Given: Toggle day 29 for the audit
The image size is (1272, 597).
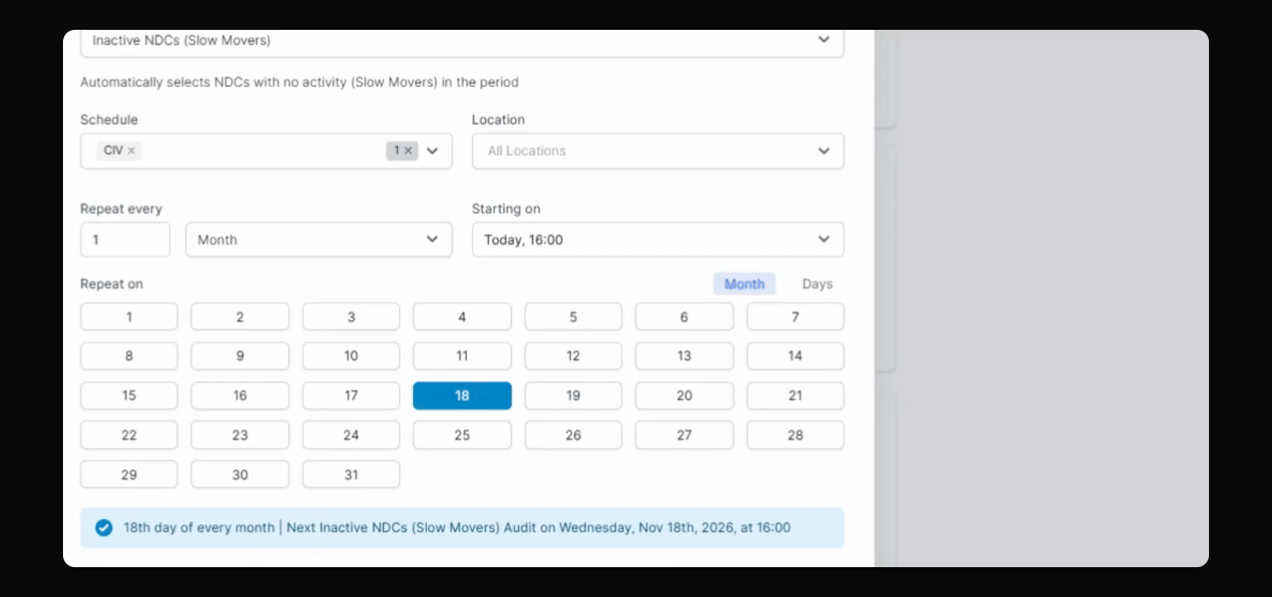Looking at the screenshot, I should (x=129, y=474).
